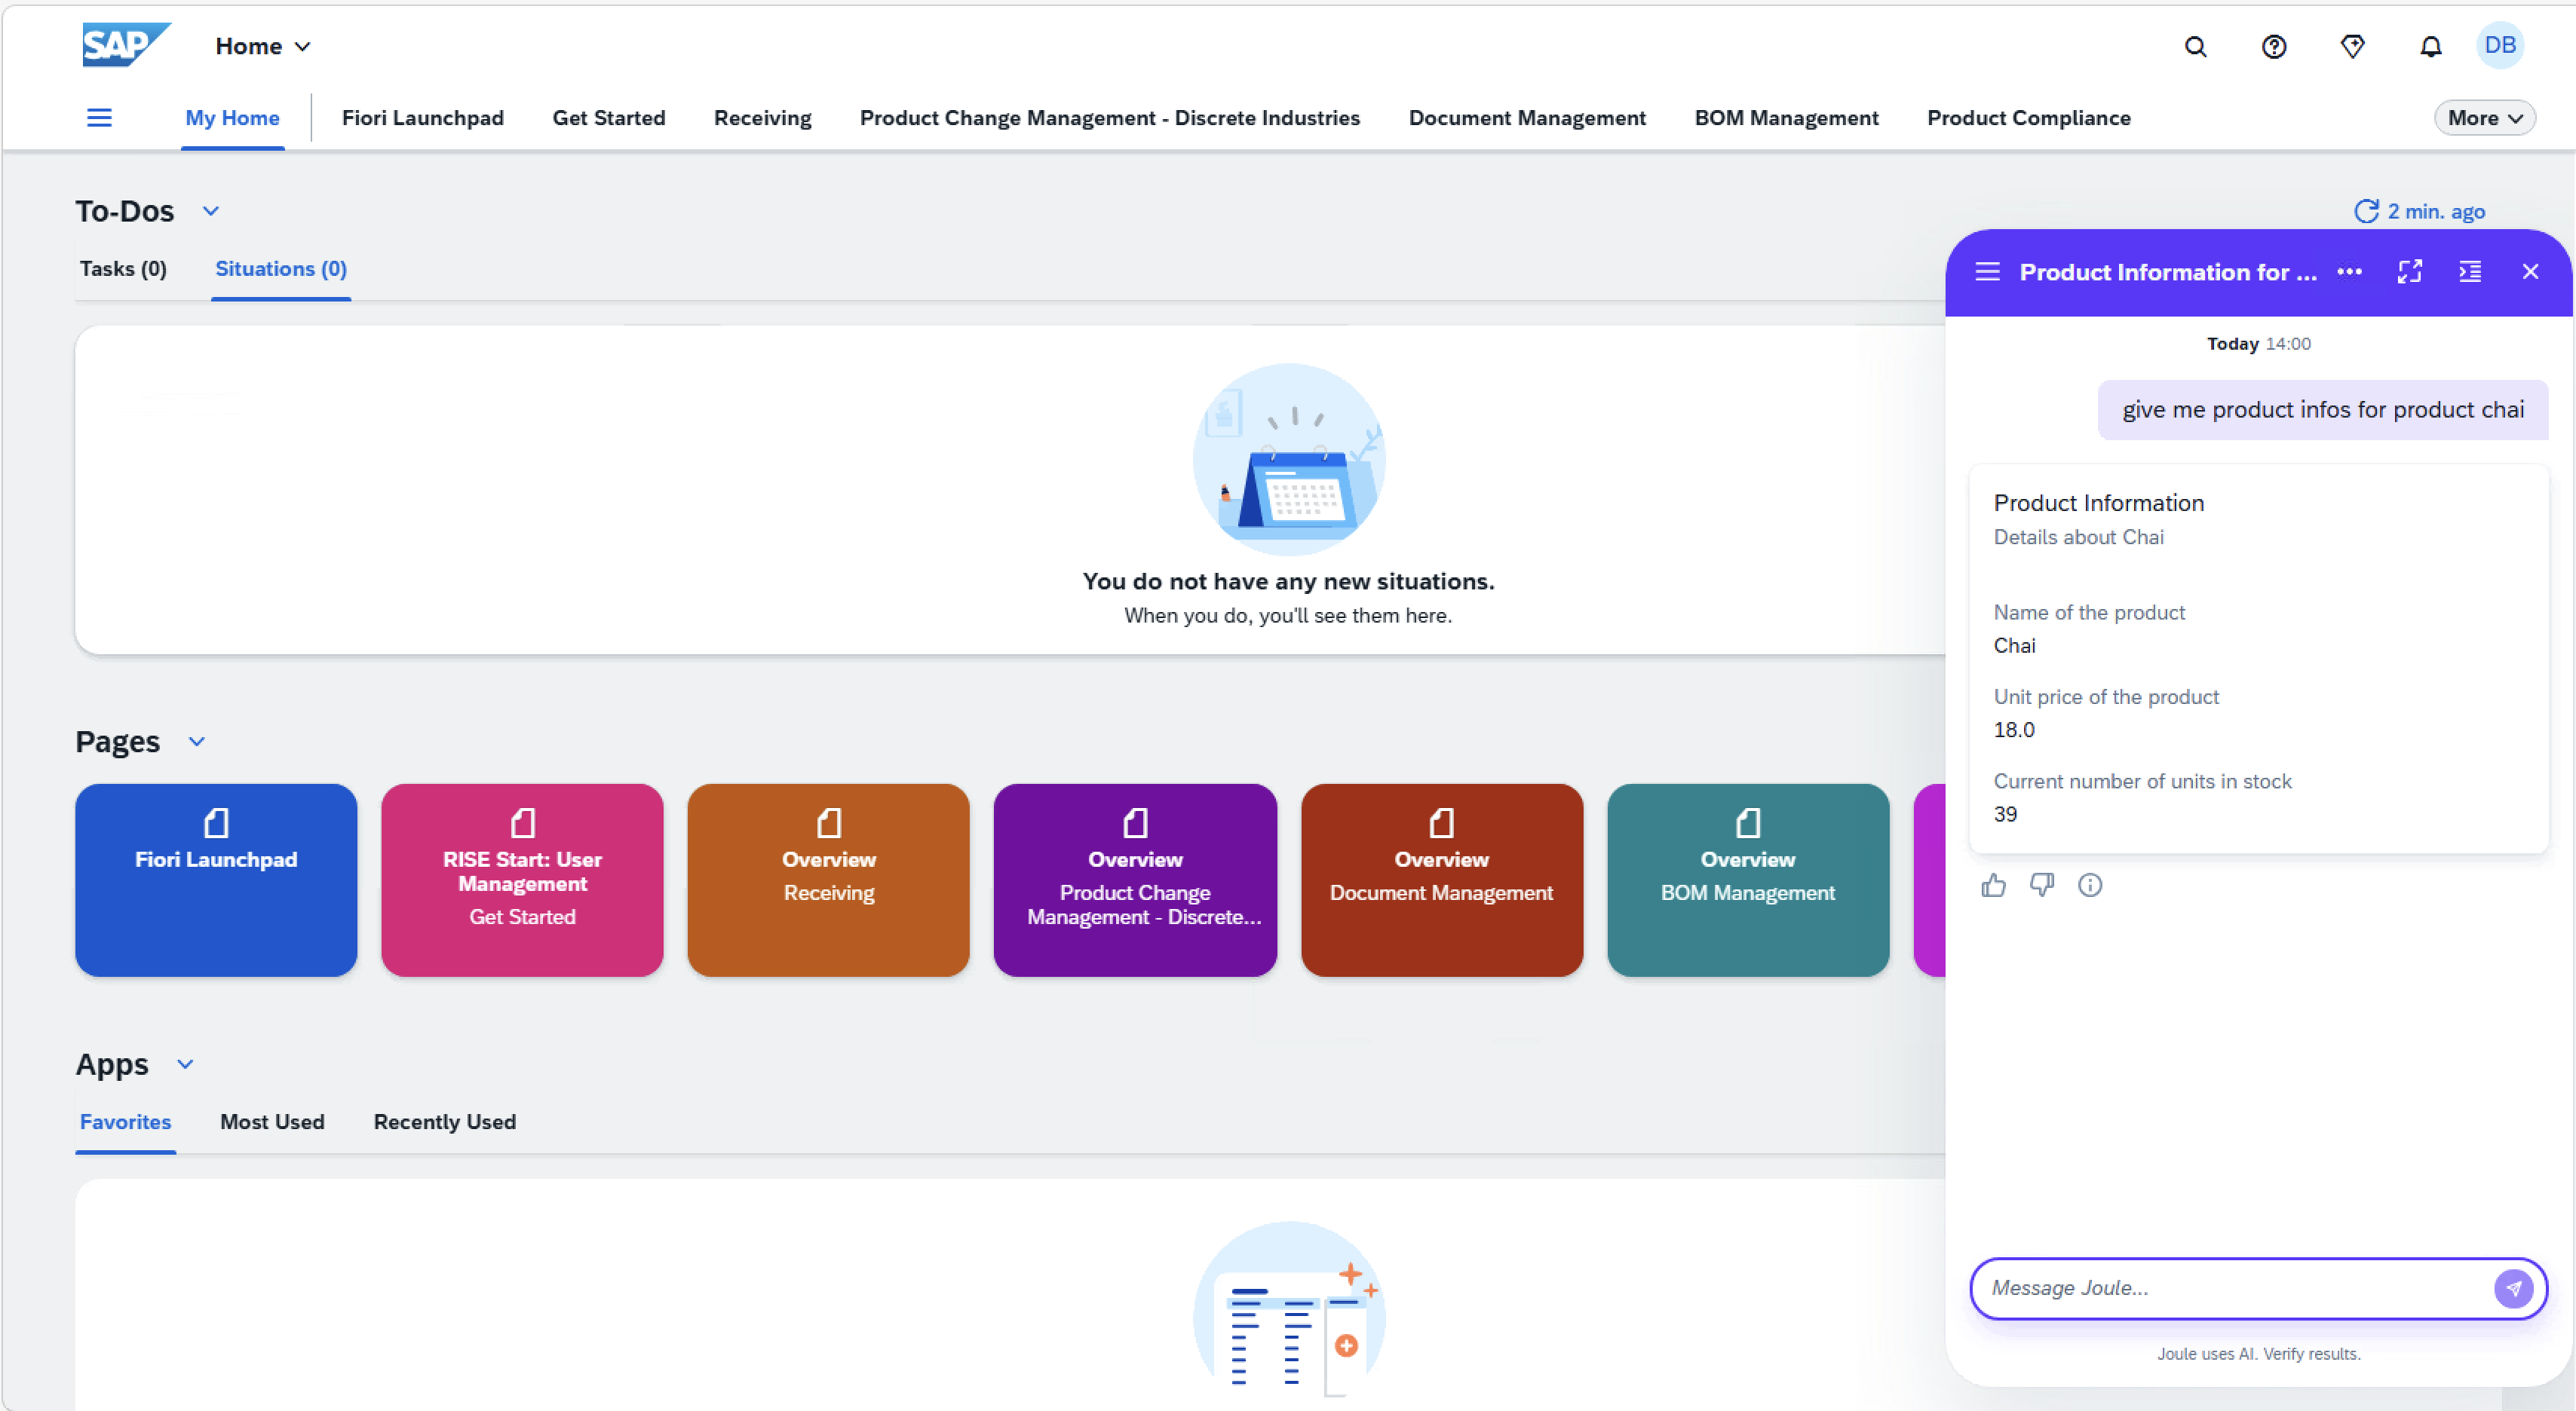2576x1411 pixels.
Task: Switch to Tasks (0) tab
Action: point(123,269)
